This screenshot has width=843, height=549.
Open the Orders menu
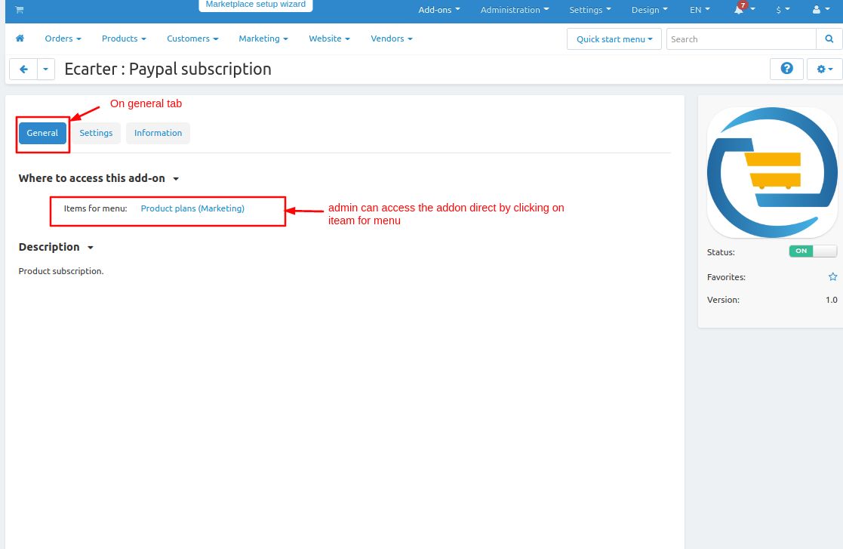point(63,39)
